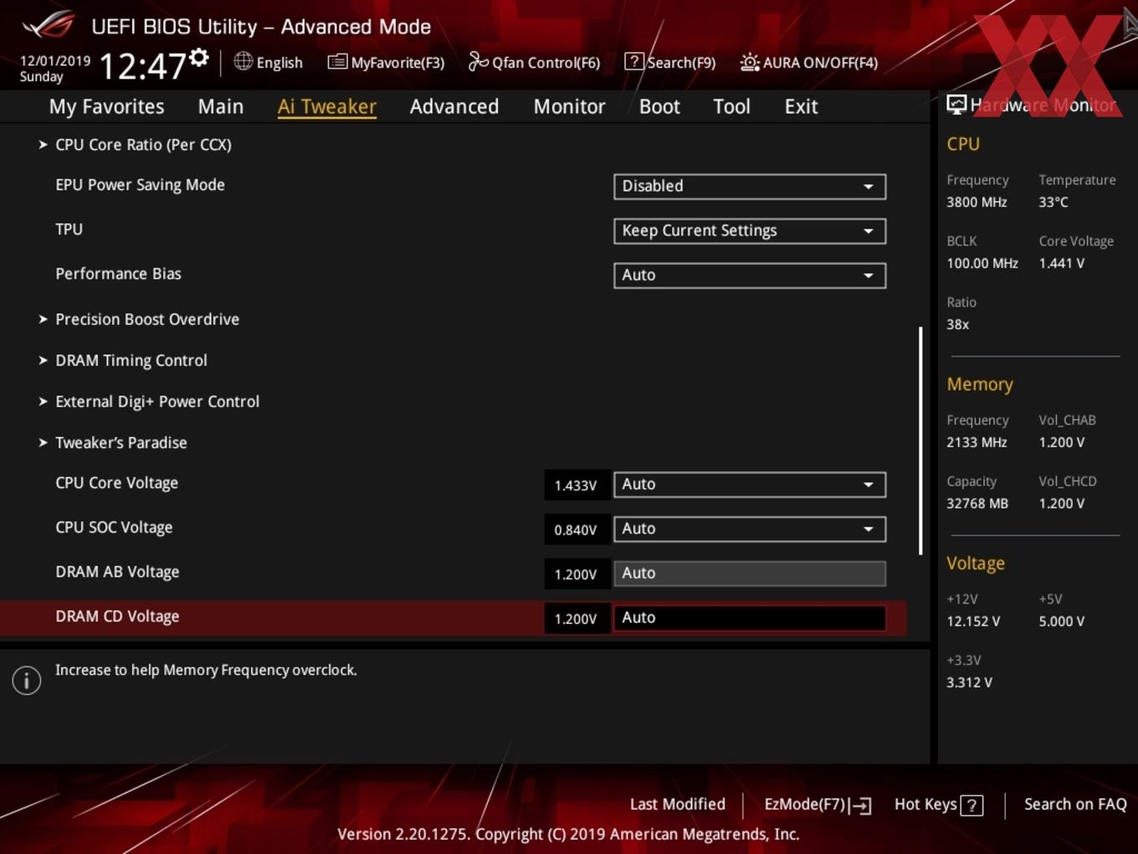1138x854 pixels.
Task: Click the settings list scrollbar
Action: (920, 440)
